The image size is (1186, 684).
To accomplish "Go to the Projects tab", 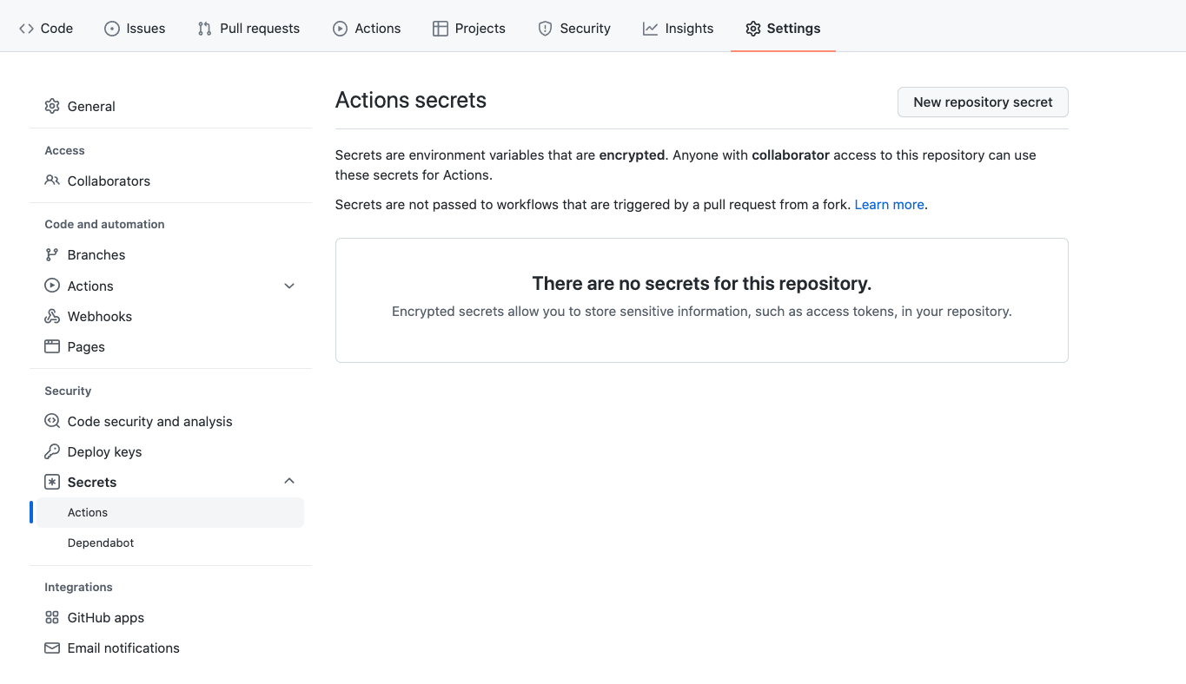I will (x=469, y=29).
